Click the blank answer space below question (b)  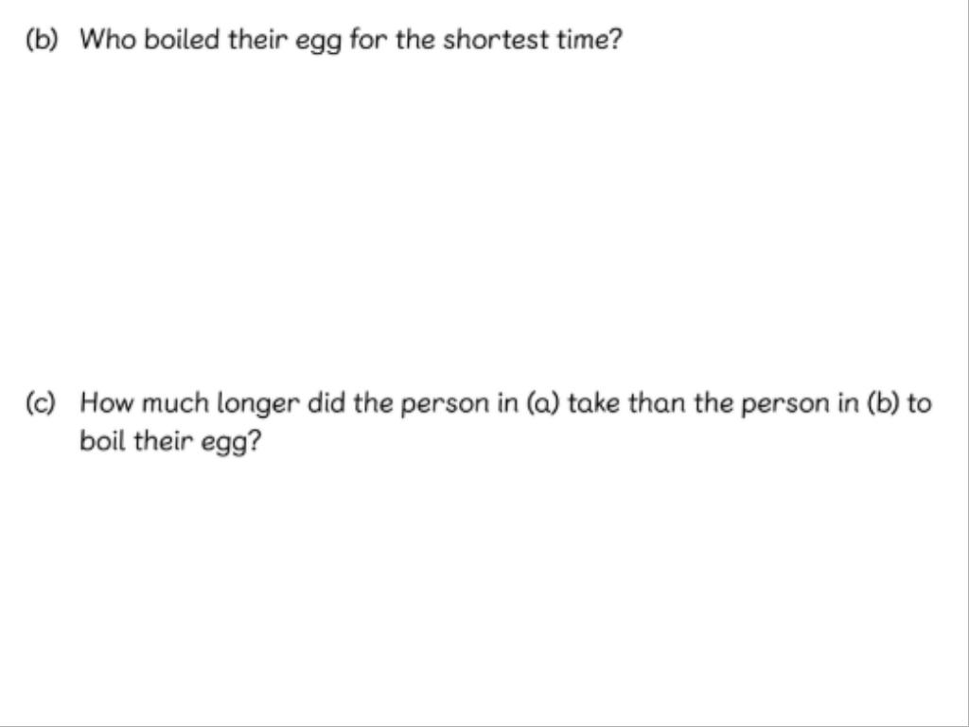(x=484, y=208)
